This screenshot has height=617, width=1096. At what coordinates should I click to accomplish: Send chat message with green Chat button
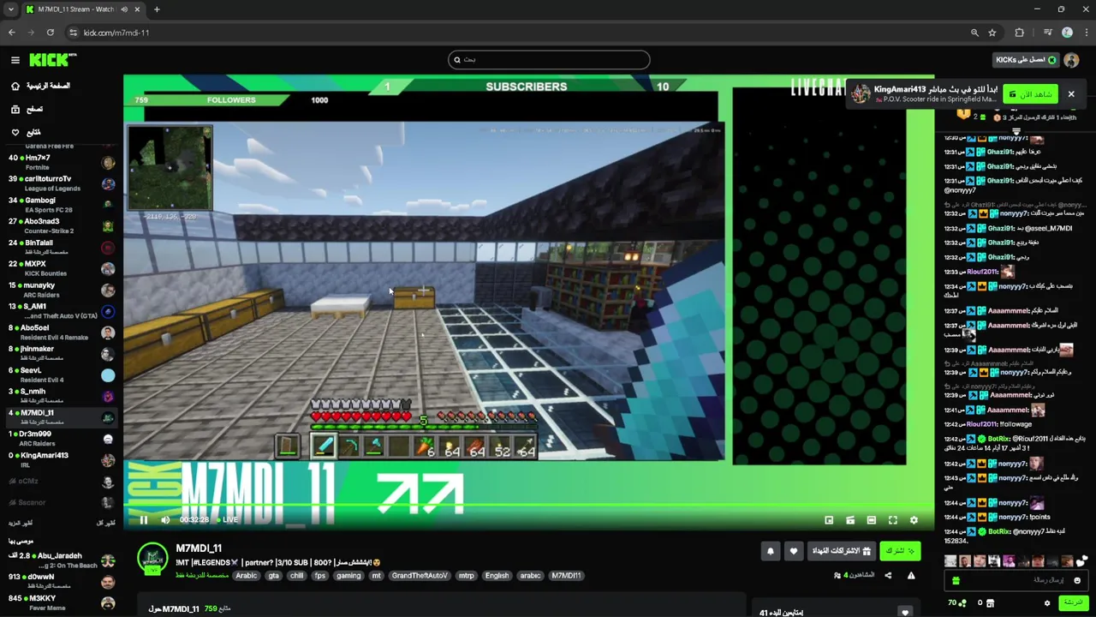1073,602
